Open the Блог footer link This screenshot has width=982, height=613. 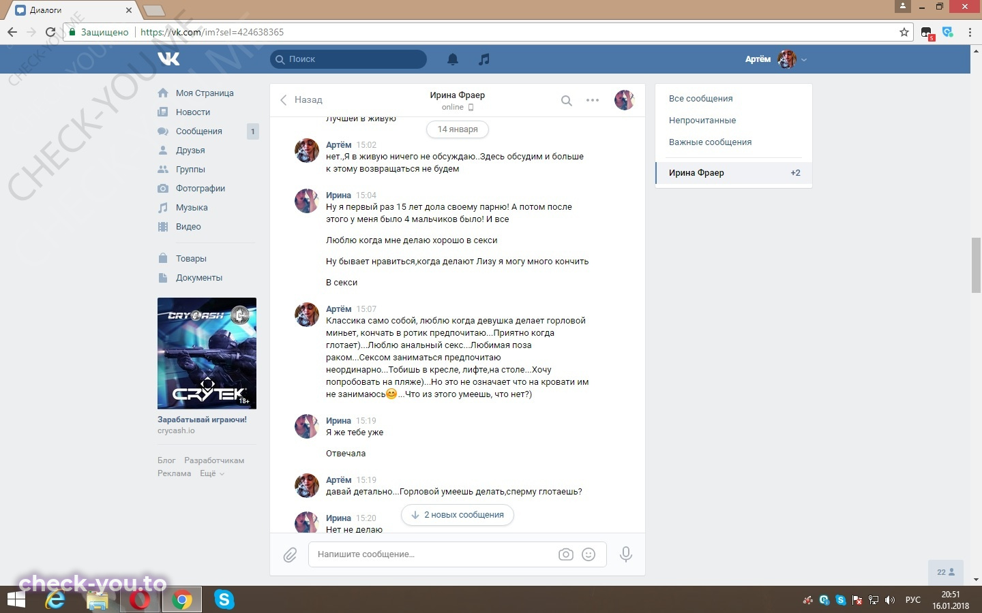pos(166,460)
